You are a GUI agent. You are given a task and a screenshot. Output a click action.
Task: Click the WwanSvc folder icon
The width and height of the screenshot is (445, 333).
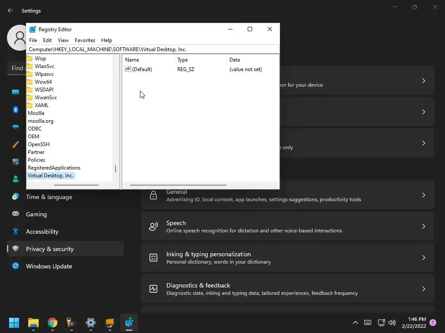tap(30, 98)
